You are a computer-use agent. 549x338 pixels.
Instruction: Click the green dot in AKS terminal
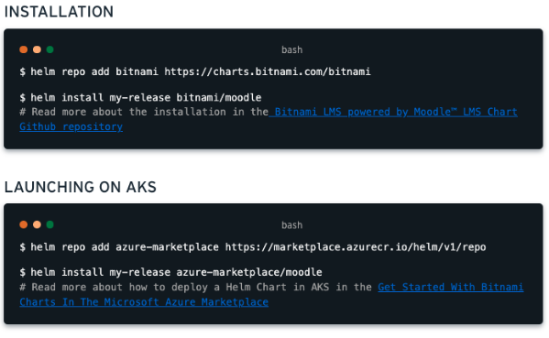point(50,224)
